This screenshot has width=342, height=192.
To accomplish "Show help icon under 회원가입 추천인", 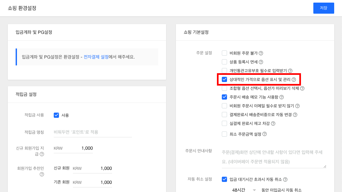I will (x=42, y=174).
